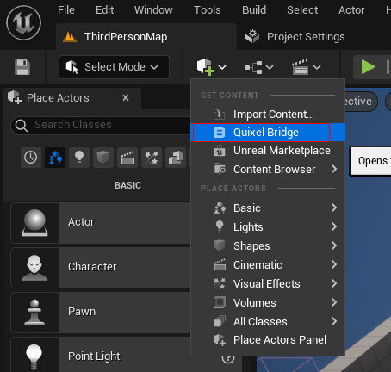Screen dimensions: 391x372
Task: Choose Unreal Marketplace menu entry
Action: coord(268,151)
